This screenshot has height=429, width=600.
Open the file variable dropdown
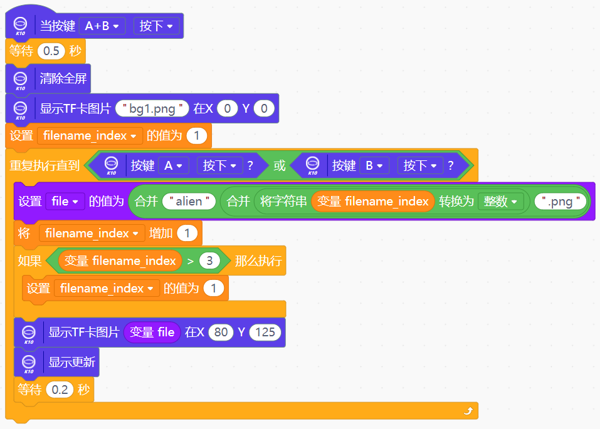[x=65, y=201]
